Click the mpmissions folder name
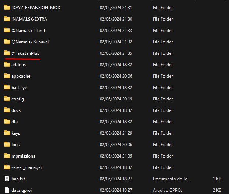Image resolution: width=229 pixels, height=194 pixels. point(23,156)
